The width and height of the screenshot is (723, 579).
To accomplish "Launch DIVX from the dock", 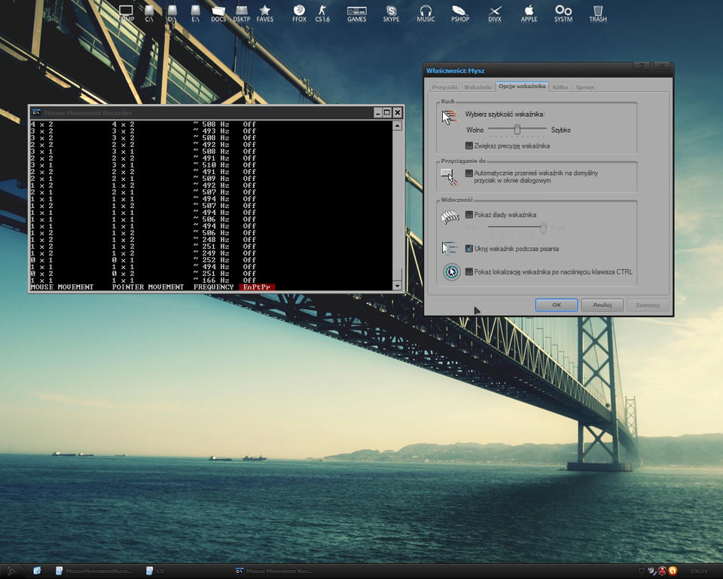I will tap(494, 14).
